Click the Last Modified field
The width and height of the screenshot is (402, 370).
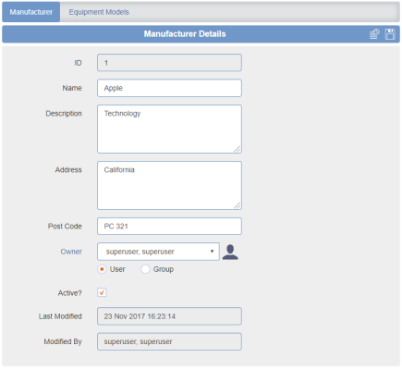click(169, 316)
